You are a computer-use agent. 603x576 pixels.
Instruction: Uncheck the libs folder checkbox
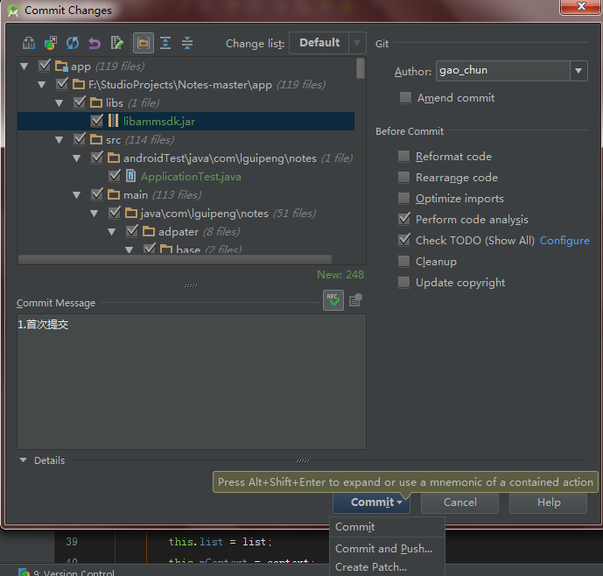pos(80,102)
